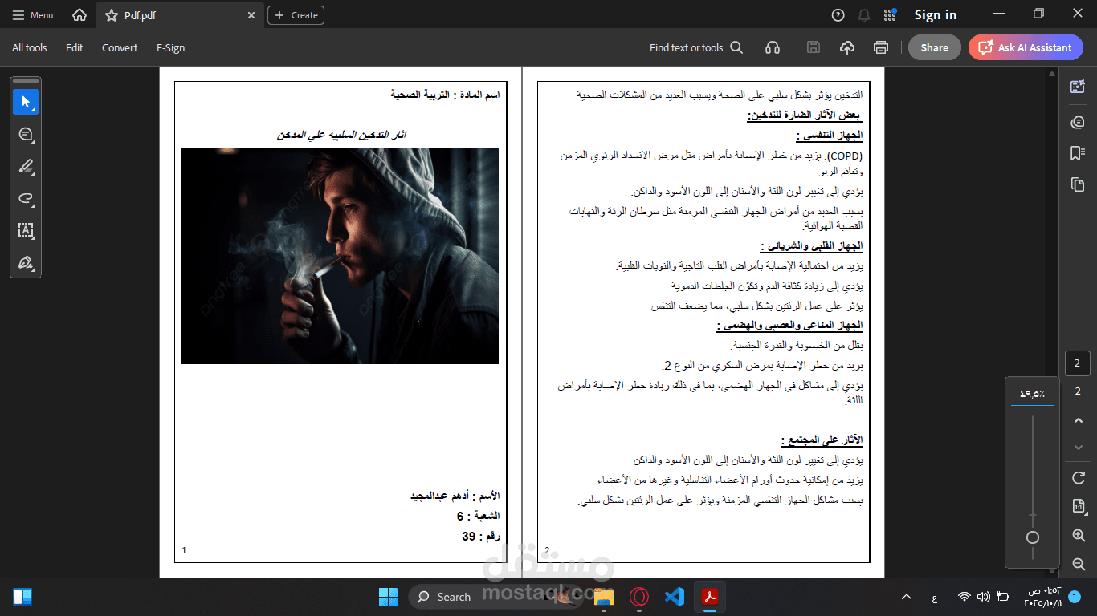Select the Highlight text tool
Viewport: 1097px width, 616px height.
coord(26,166)
